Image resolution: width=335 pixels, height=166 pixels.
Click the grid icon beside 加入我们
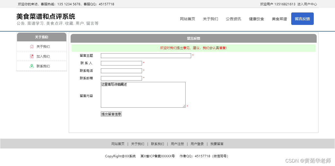coord(32,56)
